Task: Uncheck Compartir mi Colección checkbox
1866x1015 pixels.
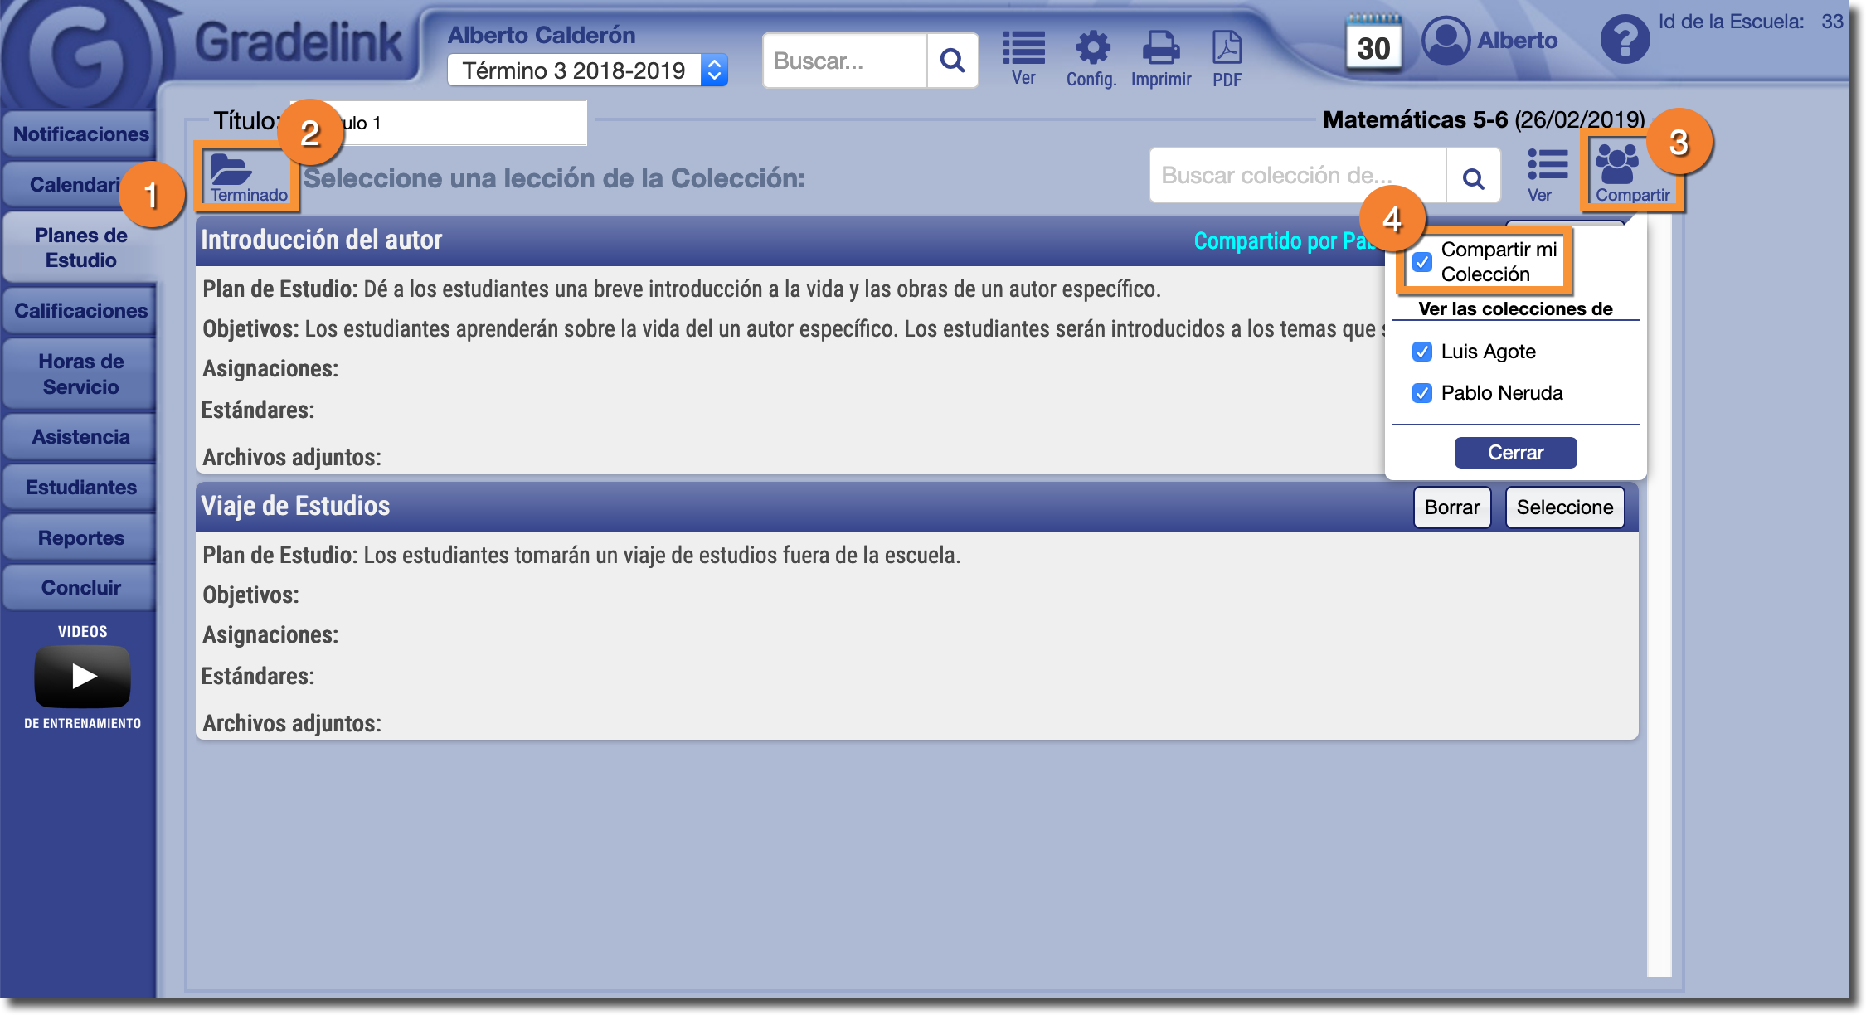Action: (1422, 262)
